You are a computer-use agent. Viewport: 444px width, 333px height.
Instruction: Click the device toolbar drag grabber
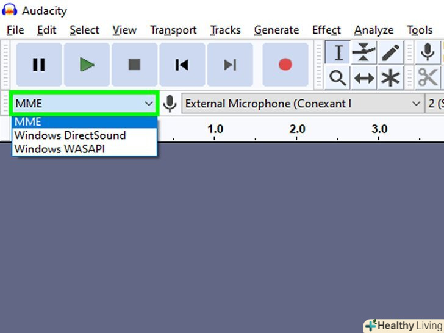pos(5,104)
